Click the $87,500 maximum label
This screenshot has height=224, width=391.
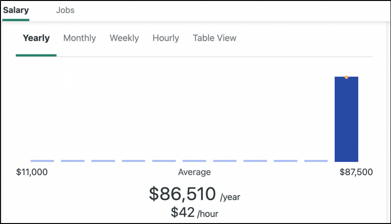(356, 172)
